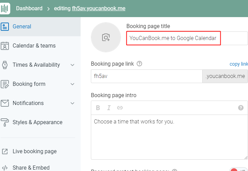
Task: Click copy link
Action: pos(239,64)
